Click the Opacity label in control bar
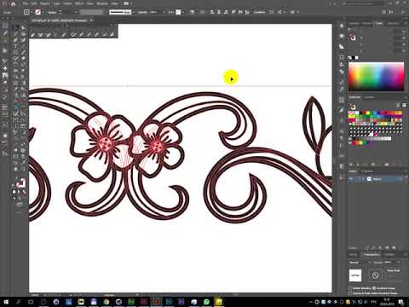409x307 pixels. tap(142, 12)
